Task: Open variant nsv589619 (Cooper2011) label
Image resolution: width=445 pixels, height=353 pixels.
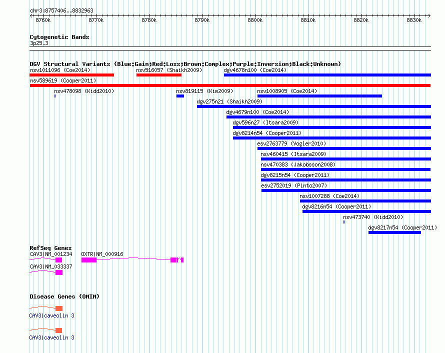Action: (x=63, y=80)
